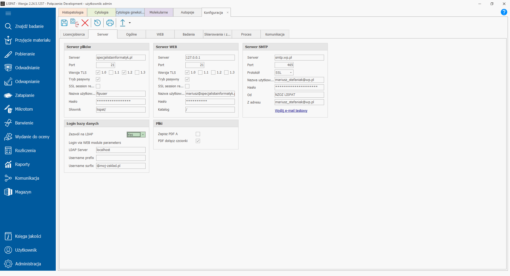The image size is (510, 276).
Task: Open Mikrotom from the sidebar
Action: (x=24, y=109)
